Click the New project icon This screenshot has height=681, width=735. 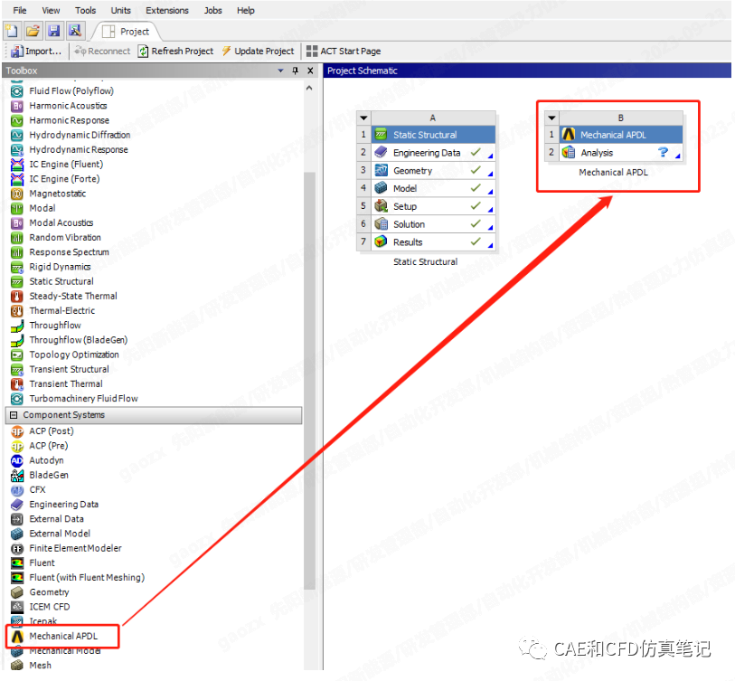point(11,31)
